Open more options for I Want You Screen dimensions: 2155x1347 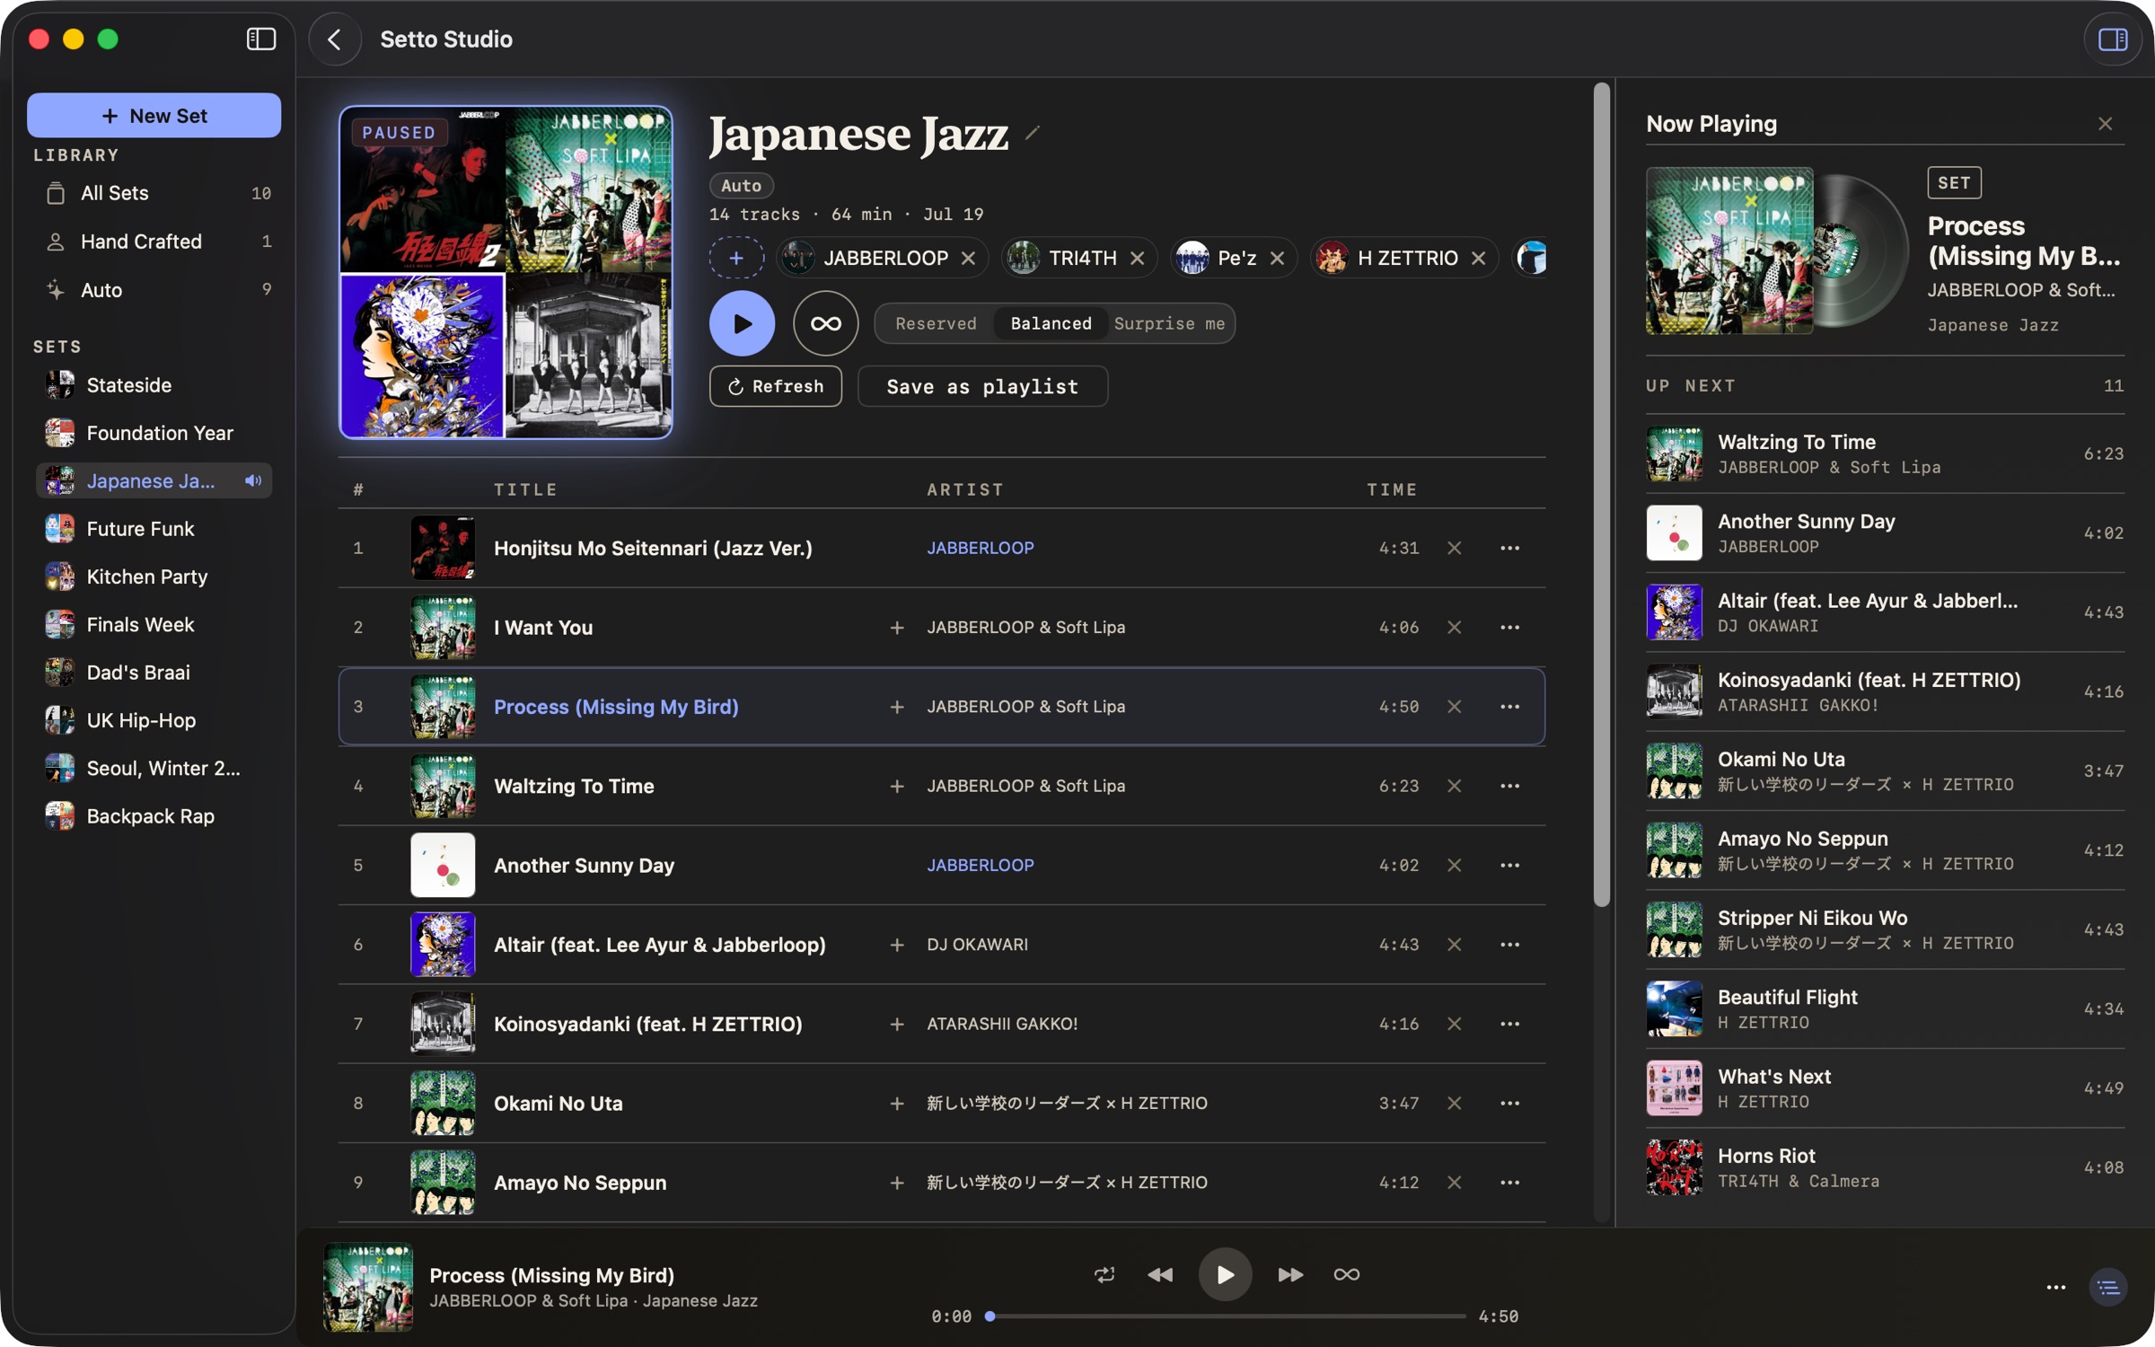(x=1510, y=627)
